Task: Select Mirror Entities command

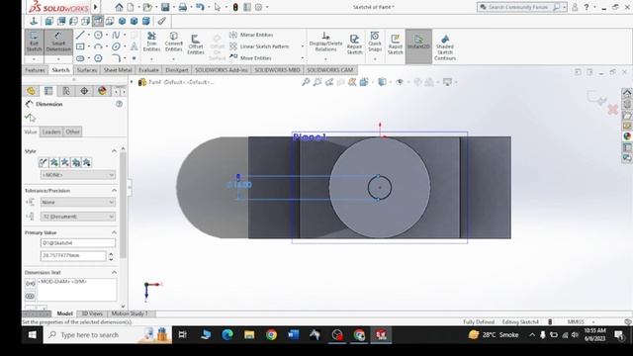Action: tap(251, 36)
